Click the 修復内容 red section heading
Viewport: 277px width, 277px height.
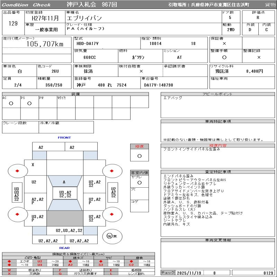pos(218,146)
